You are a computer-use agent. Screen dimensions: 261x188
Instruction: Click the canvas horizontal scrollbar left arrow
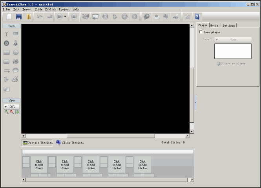24,136
